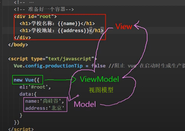Click the {{name}} interpolation in the first h1

click(x=69, y=24)
